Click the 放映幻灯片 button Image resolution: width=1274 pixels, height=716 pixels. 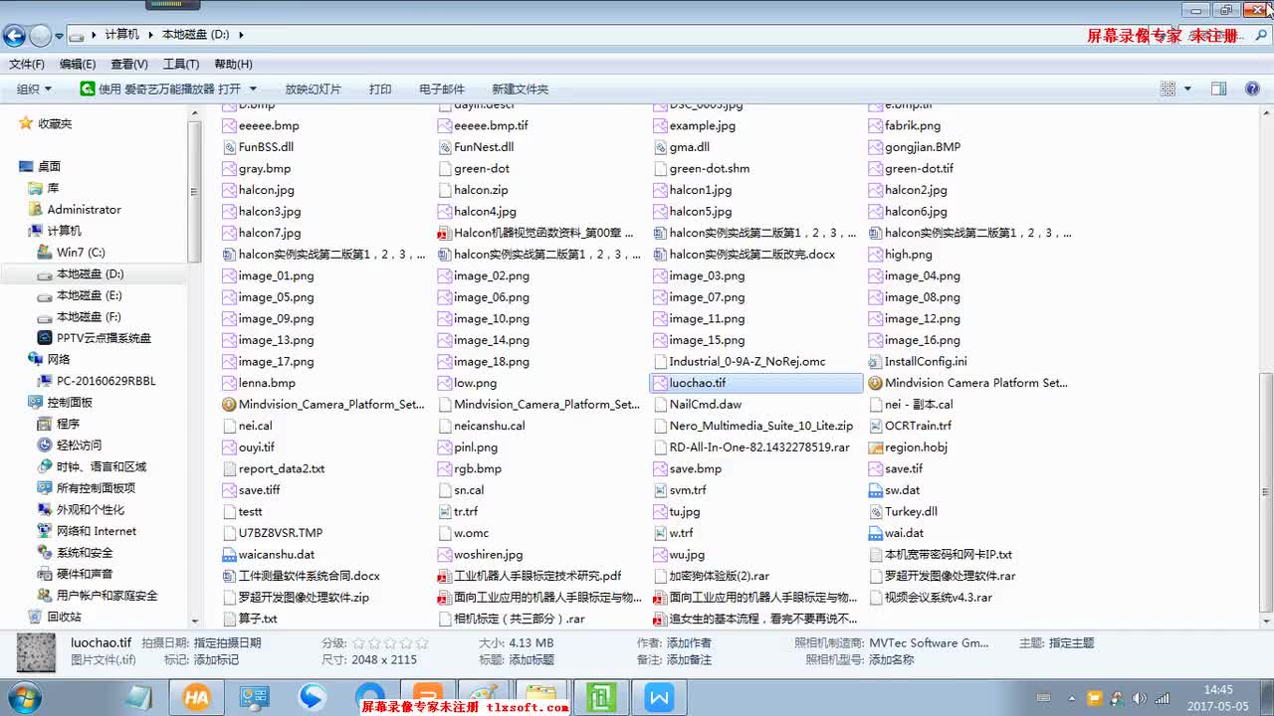313,89
